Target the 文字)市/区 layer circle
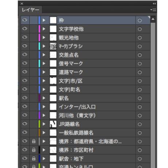Viewport: 168px width, 168px height. tap(140, 81)
